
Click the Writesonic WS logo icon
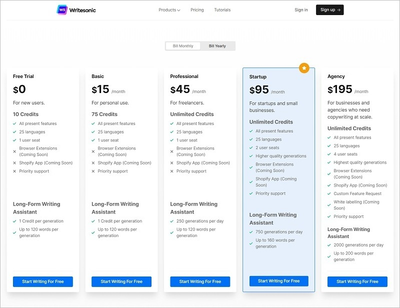tap(62, 9)
